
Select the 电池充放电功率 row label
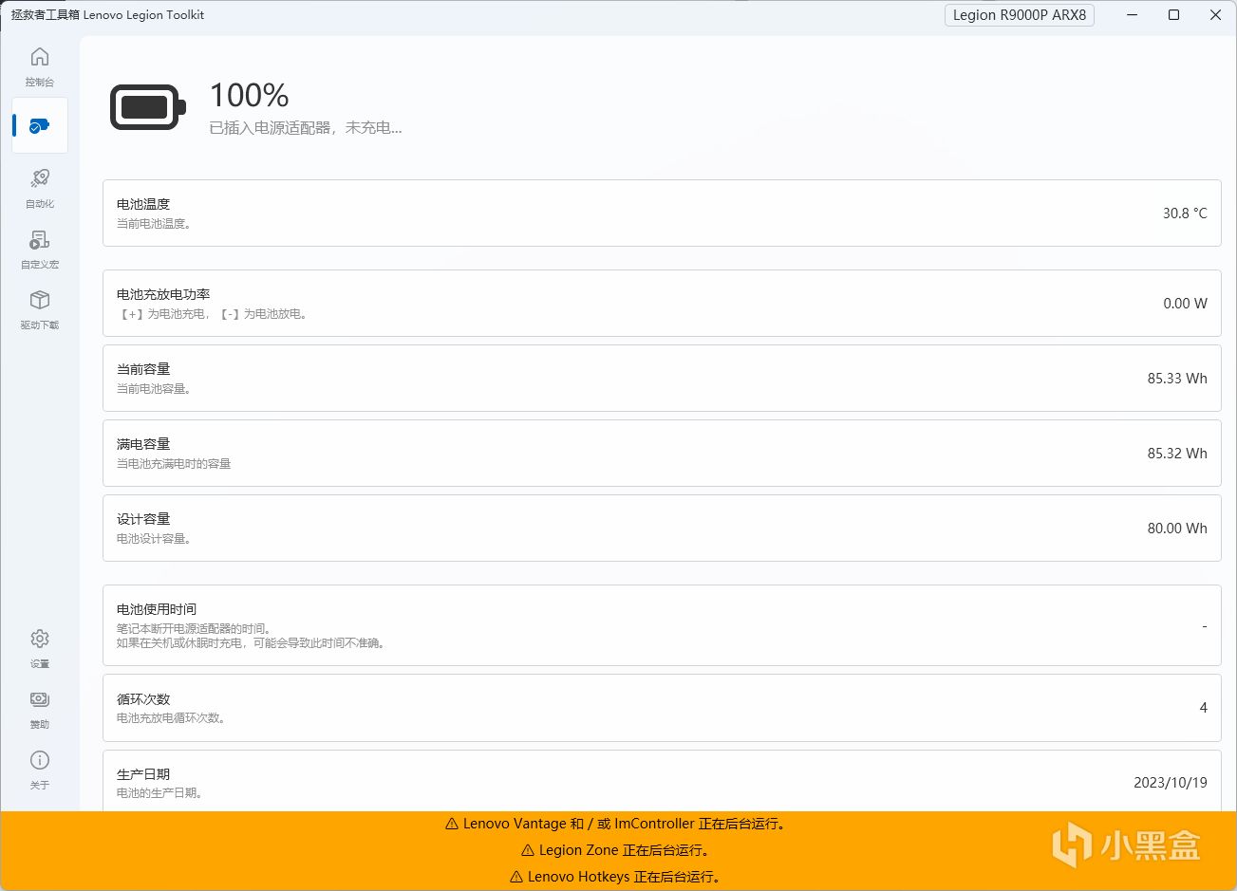tap(163, 294)
